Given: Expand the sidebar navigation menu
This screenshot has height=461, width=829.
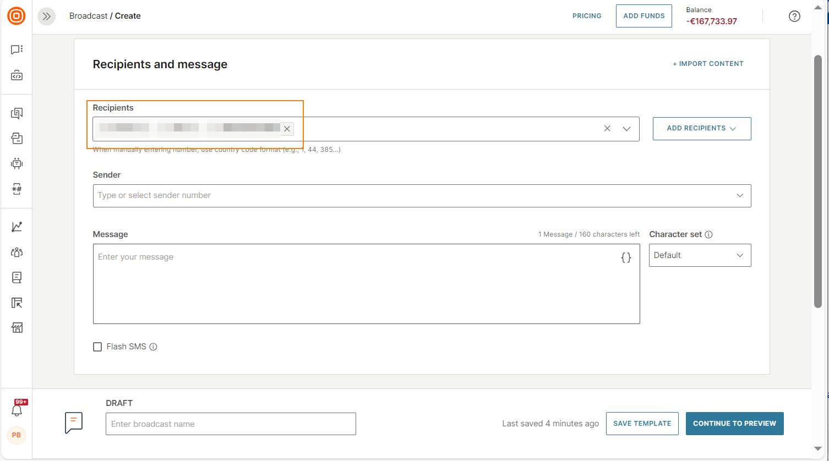Looking at the screenshot, I should coord(47,17).
